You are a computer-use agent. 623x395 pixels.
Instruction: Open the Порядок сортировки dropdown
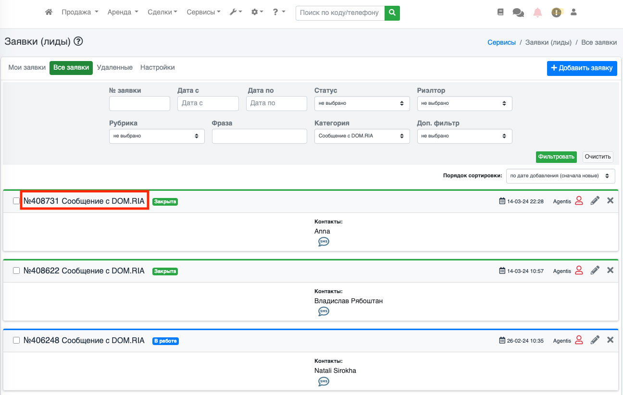click(x=560, y=176)
